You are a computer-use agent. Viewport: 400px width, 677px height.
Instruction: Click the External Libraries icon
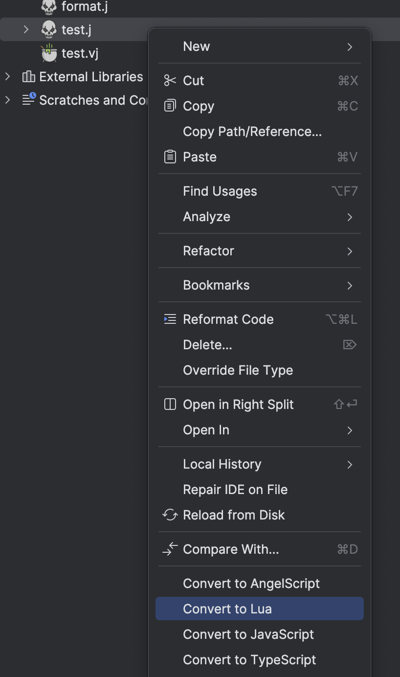[29, 77]
